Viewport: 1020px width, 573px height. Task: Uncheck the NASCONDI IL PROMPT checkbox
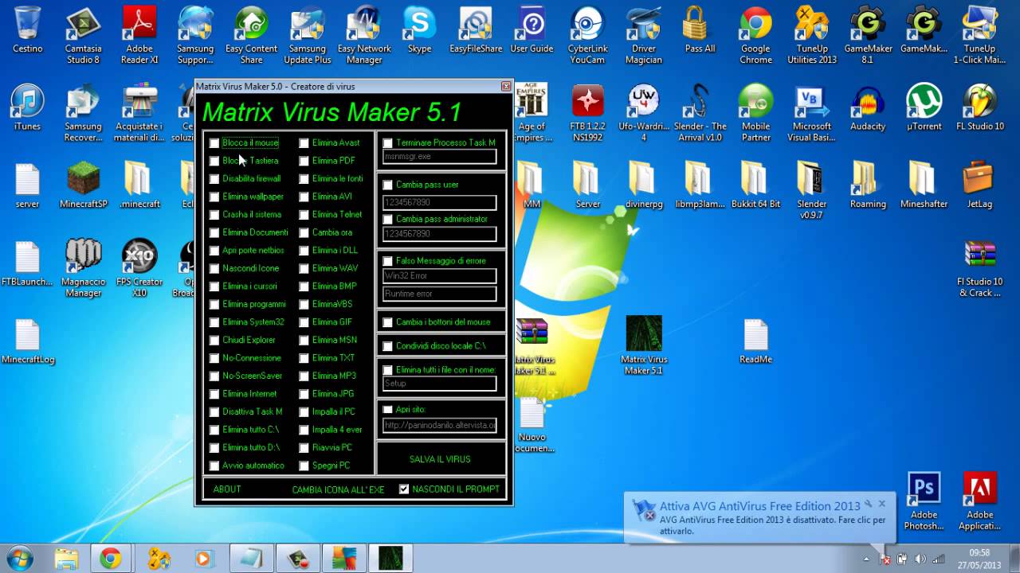click(x=404, y=489)
